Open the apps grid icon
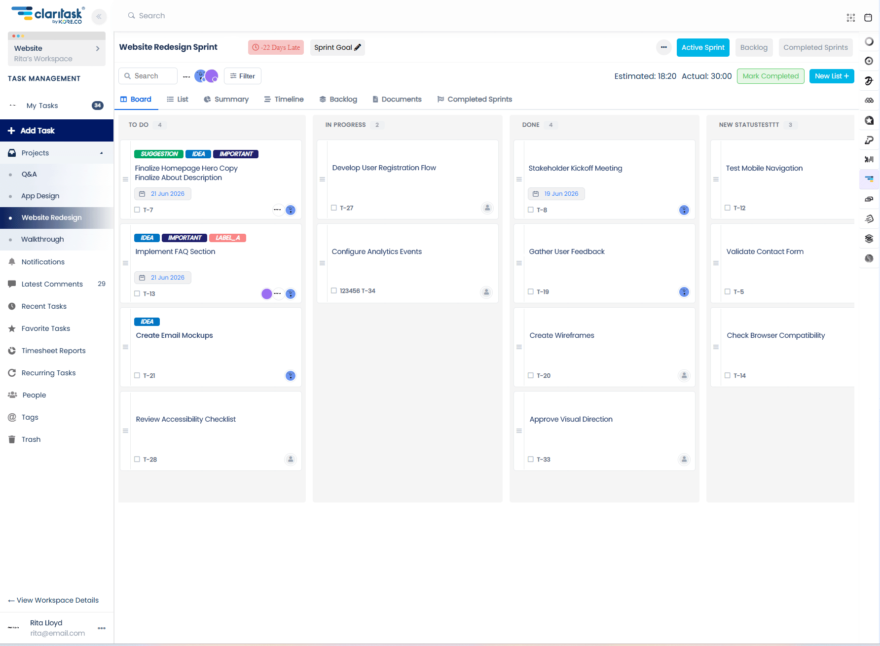The image size is (880, 646). (x=851, y=18)
